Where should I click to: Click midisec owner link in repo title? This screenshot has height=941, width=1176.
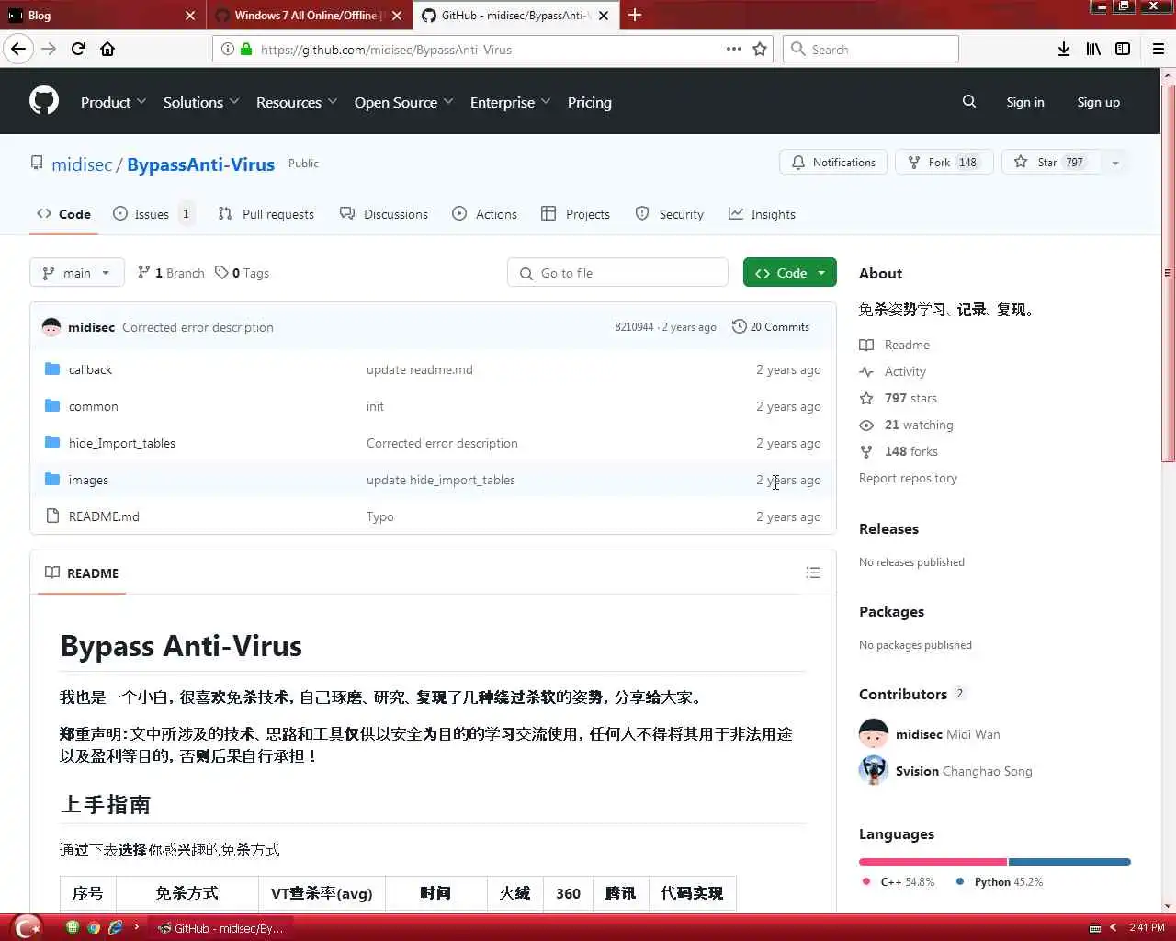tap(82, 164)
